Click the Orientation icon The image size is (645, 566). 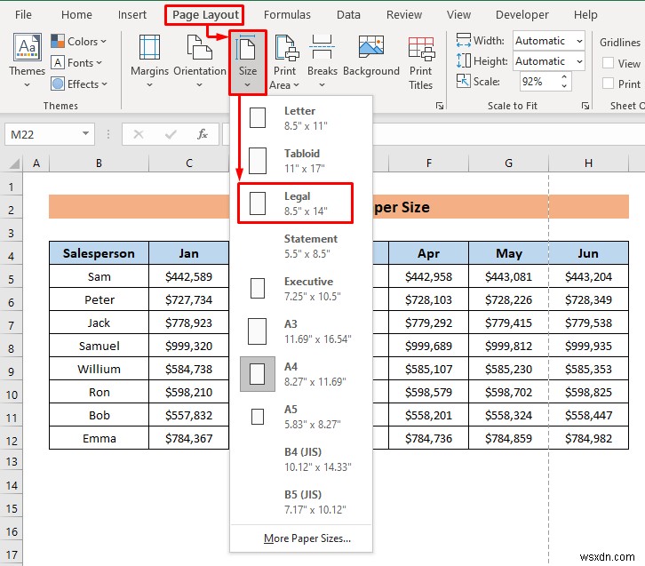pos(200,47)
